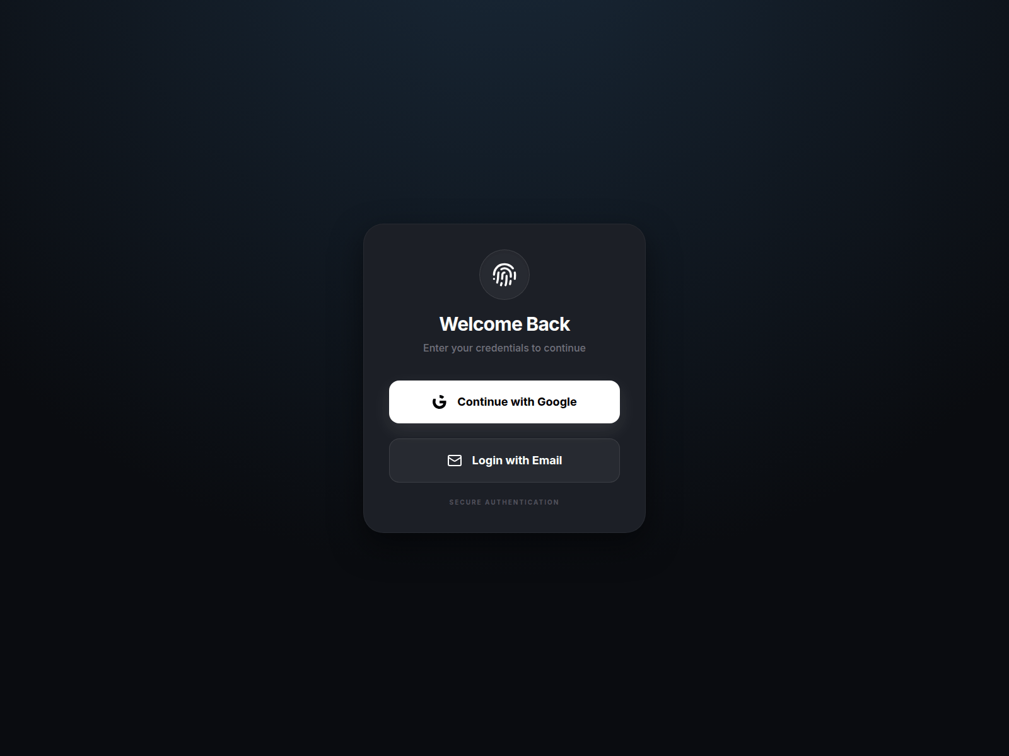The width and height of the screenshot is (1009, 756).
Task: Click the word "Welcome" in the title
Action: click(x=481, y=324)
